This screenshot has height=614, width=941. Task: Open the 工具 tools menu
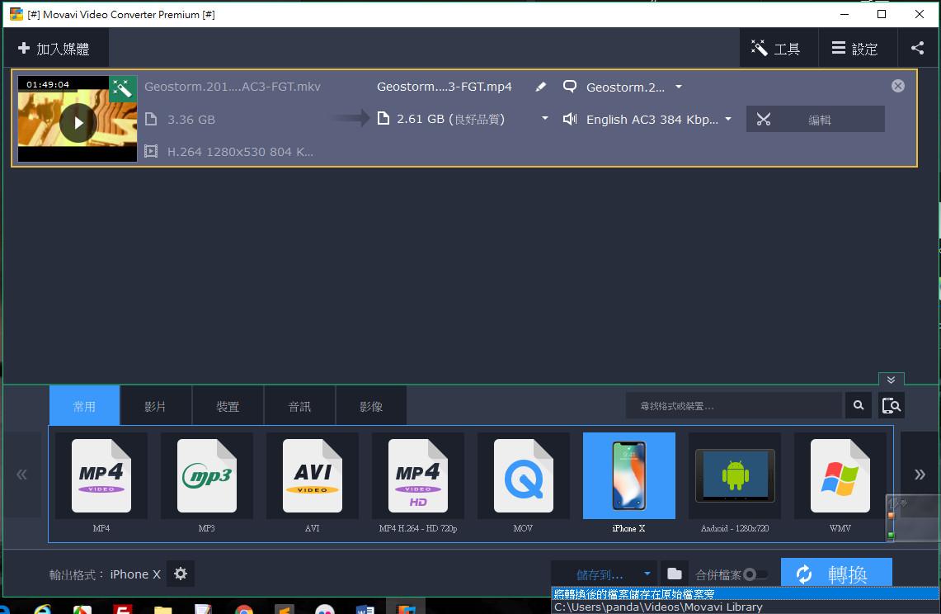[779, 49]
